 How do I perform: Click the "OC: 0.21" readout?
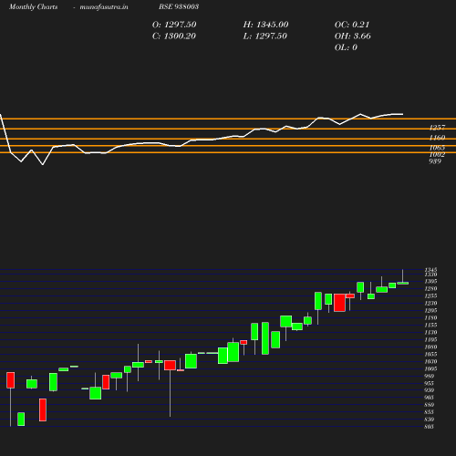pos(352,25)
